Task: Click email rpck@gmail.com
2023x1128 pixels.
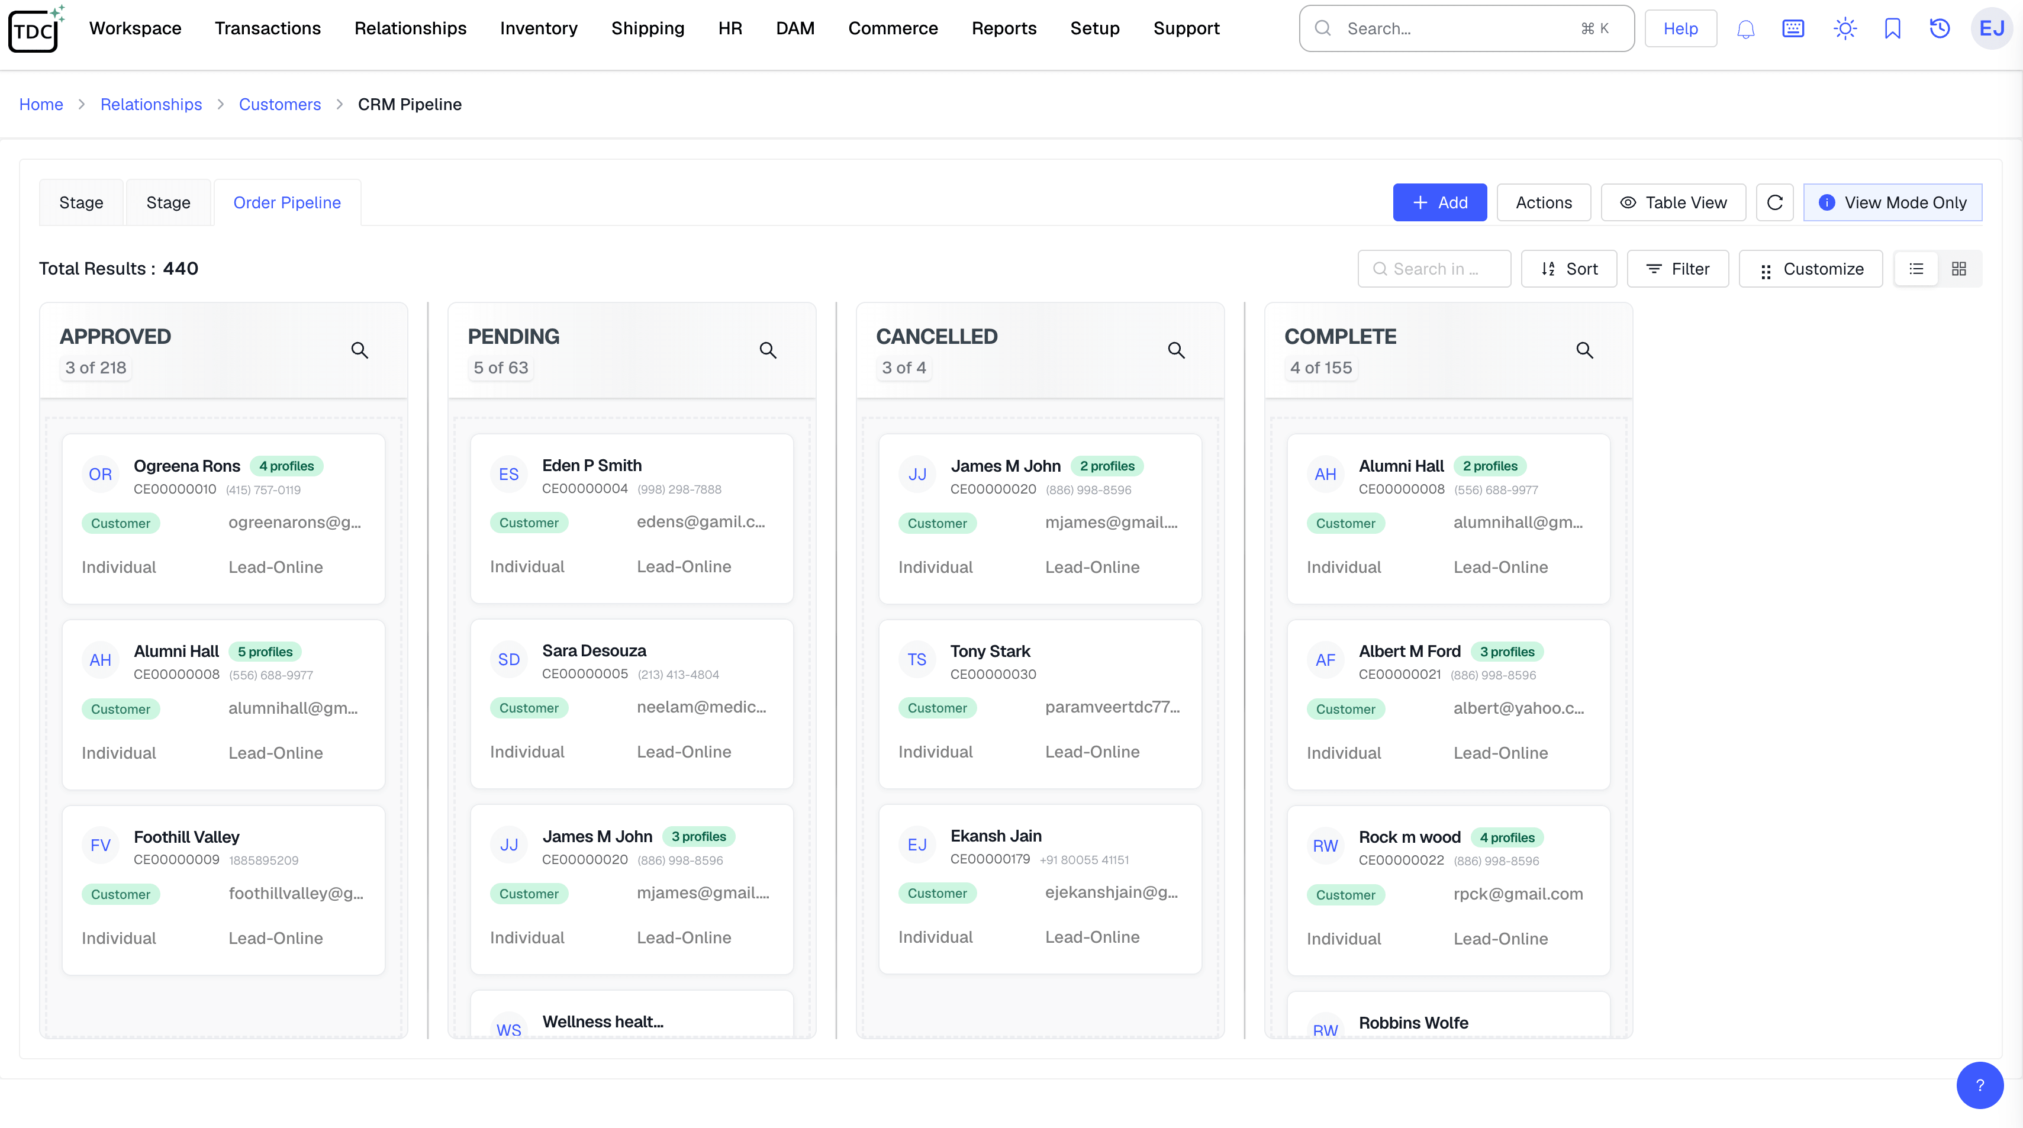Action: pyautogui.click(x=1518, y=894)
